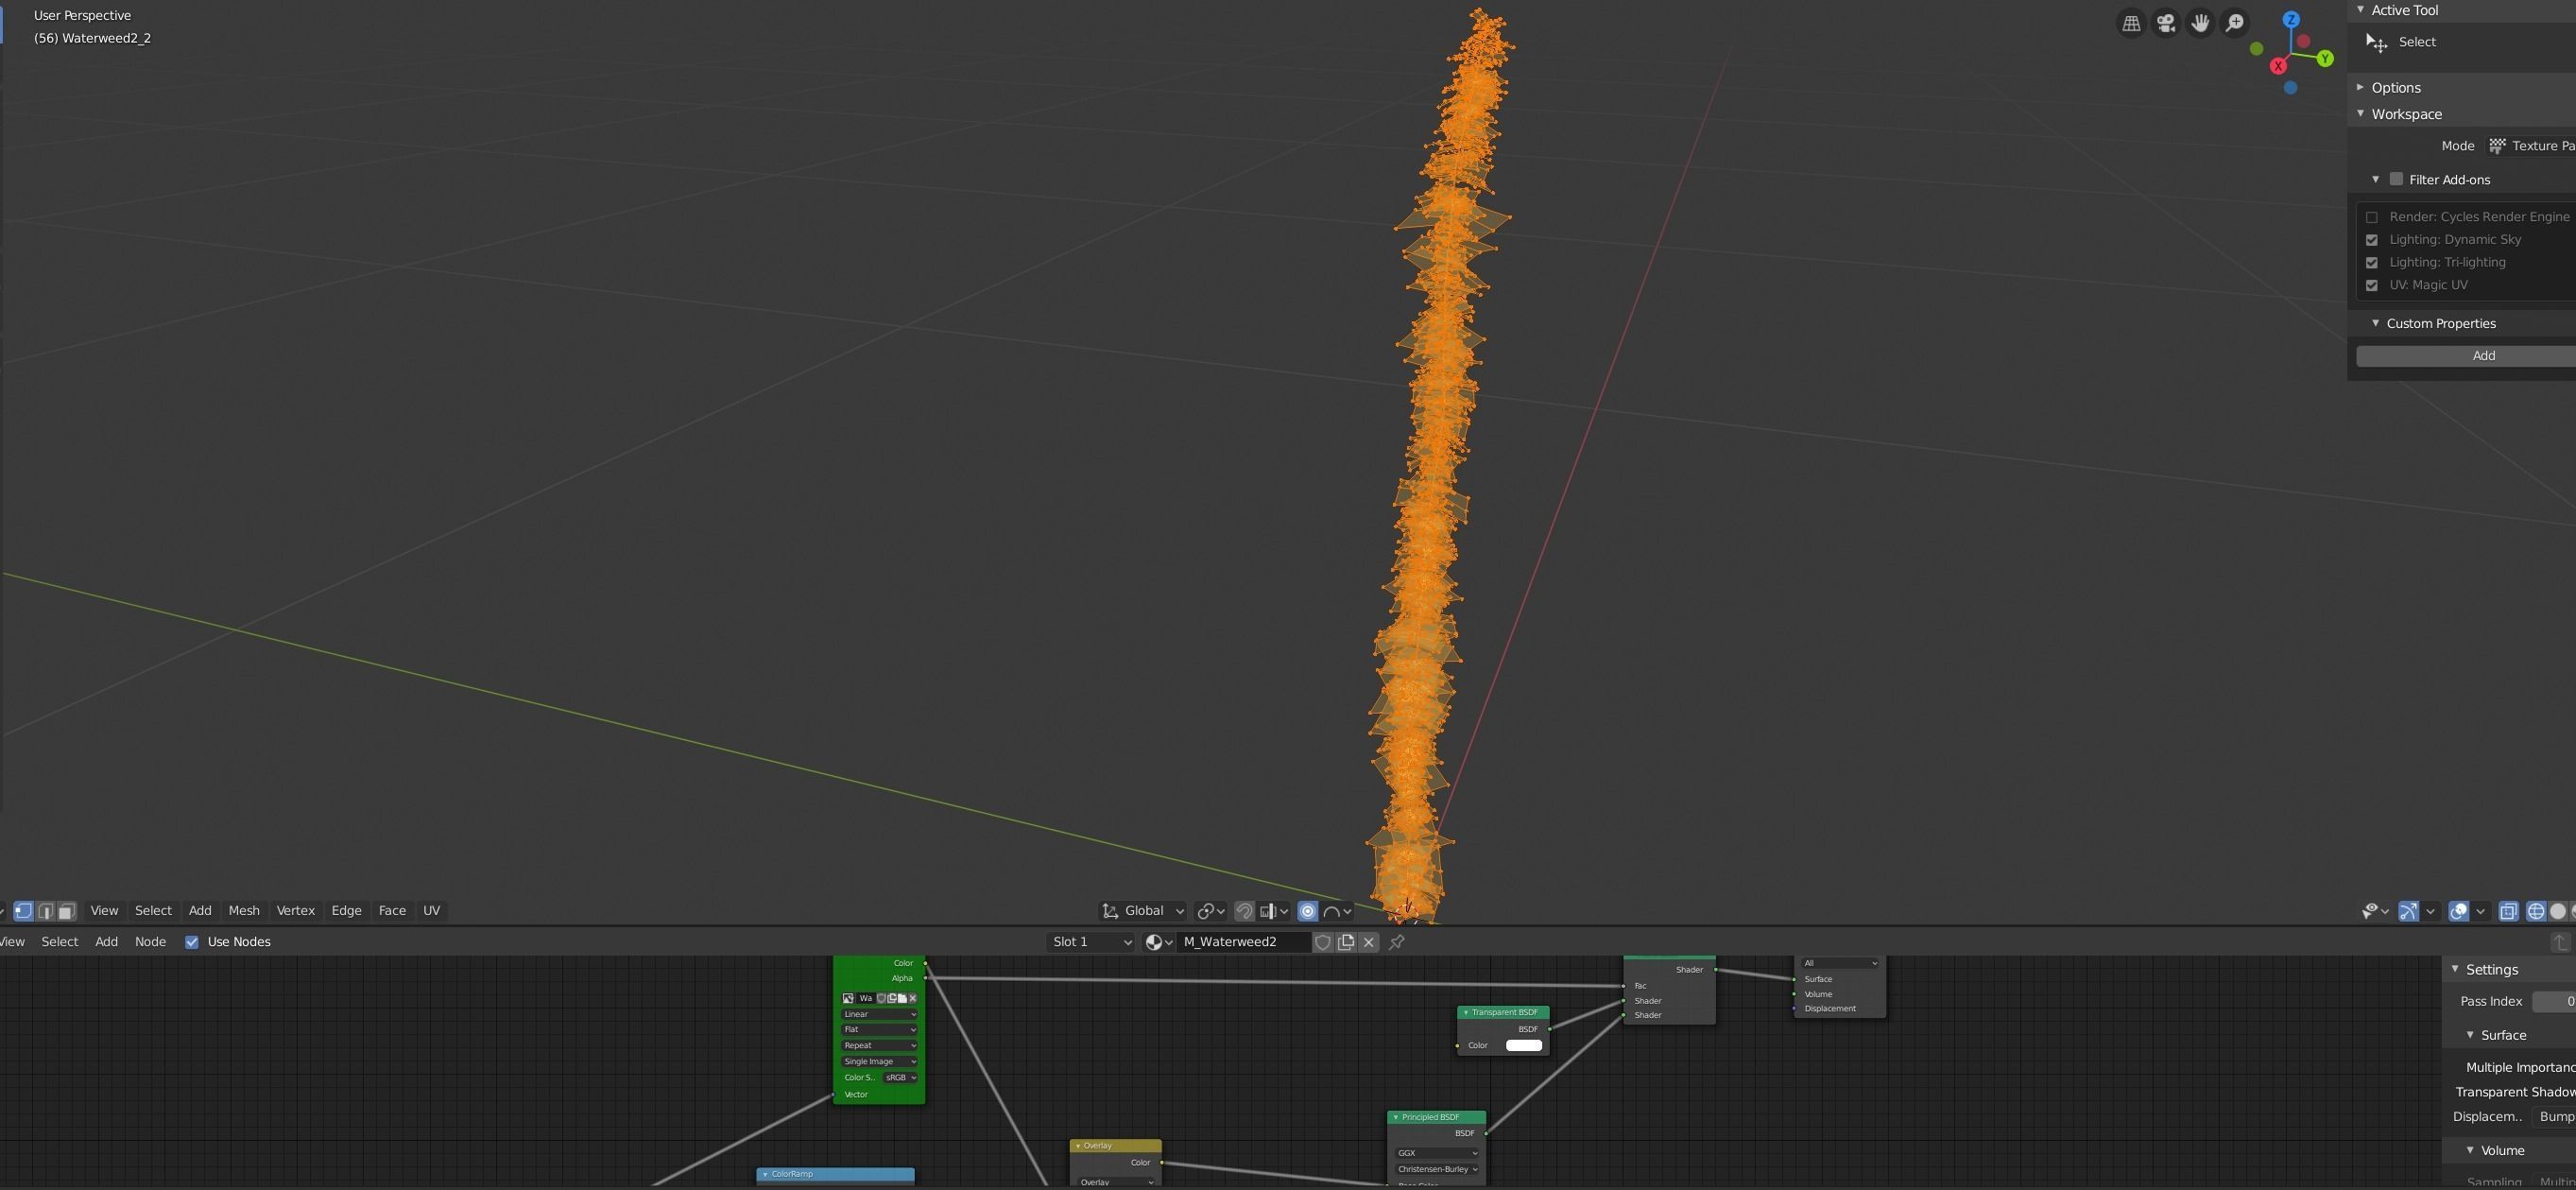
Task: Click the zoom view magnifier icon
Action: tap(2235, 23)
